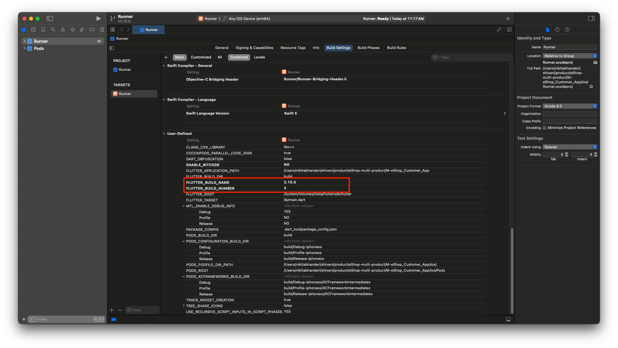Switch to Levels view

coord(259,57)
